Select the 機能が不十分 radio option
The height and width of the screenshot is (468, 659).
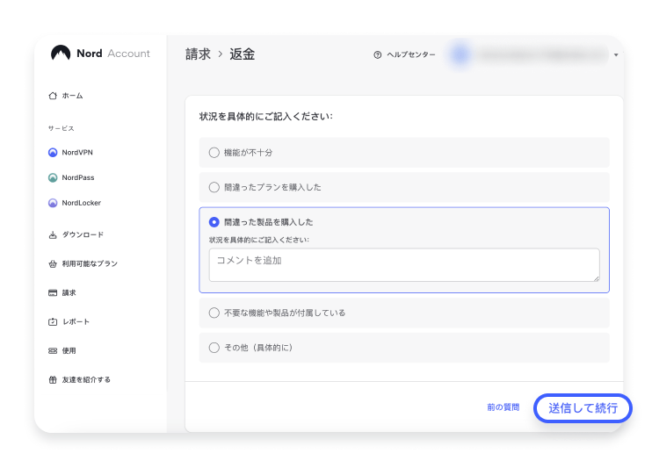point(214,153)
